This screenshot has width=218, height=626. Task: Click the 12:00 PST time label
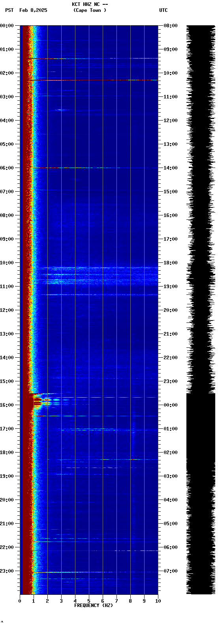pyautogui.click(x=7, y=310)
